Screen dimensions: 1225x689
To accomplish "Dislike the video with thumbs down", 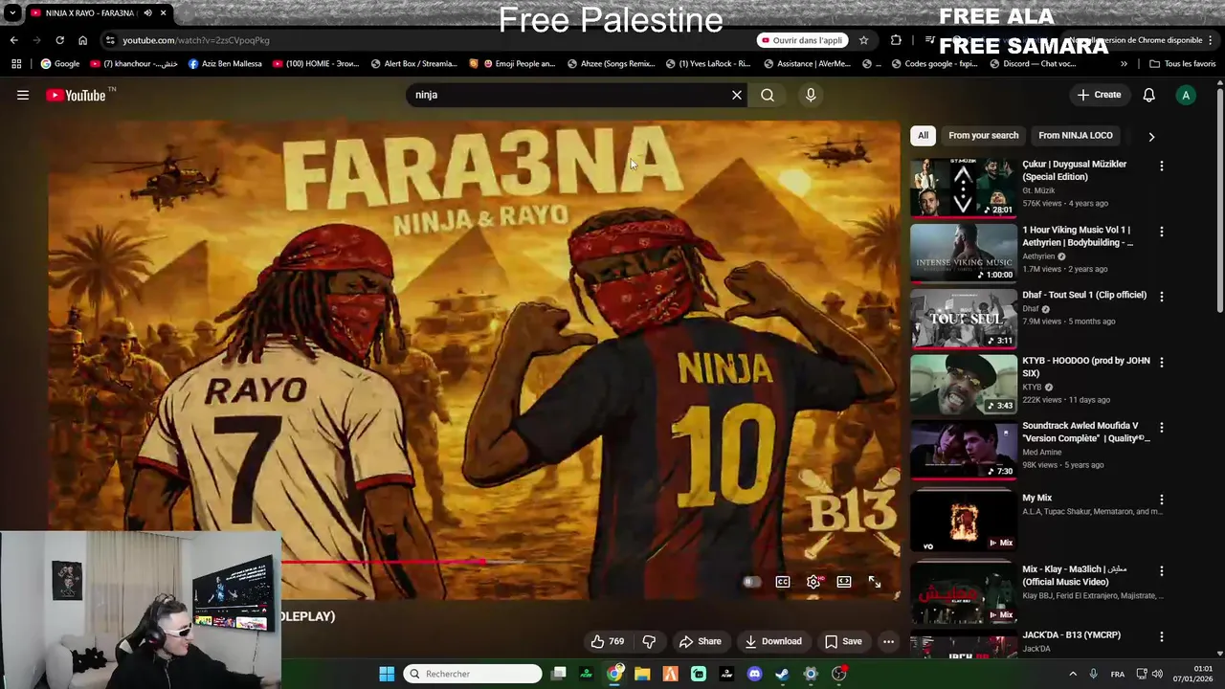I will 649,641.
